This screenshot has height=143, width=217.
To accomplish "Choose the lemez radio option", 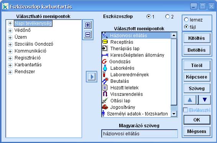I will point(186,20).
